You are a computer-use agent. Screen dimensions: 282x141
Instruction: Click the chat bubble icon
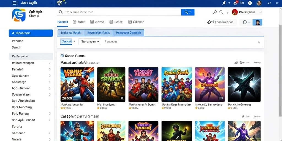pos(245,22)
